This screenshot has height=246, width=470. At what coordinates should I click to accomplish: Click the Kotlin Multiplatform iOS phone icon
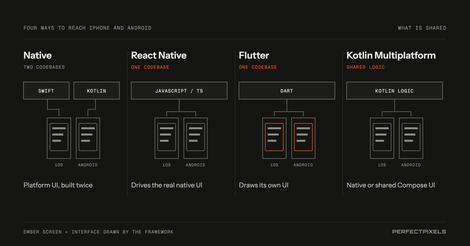[x=382, y=138]
